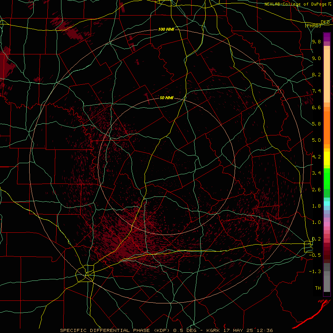Image resolution: width=333 pixels, height=333 pixels.
Task: Click the 100 NMI range ring label
Action: [x=166, y=29]
